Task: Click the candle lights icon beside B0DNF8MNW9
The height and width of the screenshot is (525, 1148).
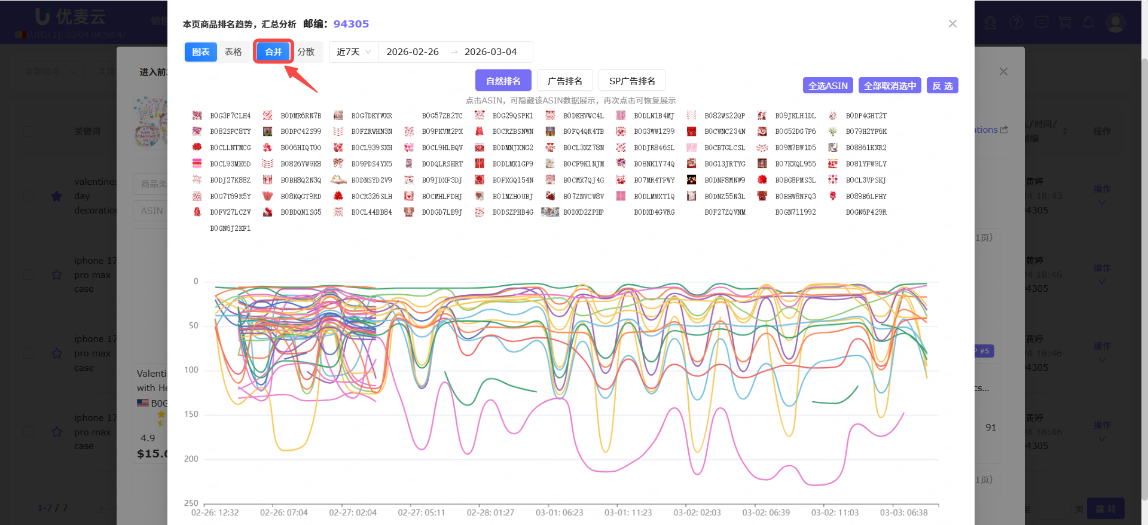Action: tap(691, 179)
